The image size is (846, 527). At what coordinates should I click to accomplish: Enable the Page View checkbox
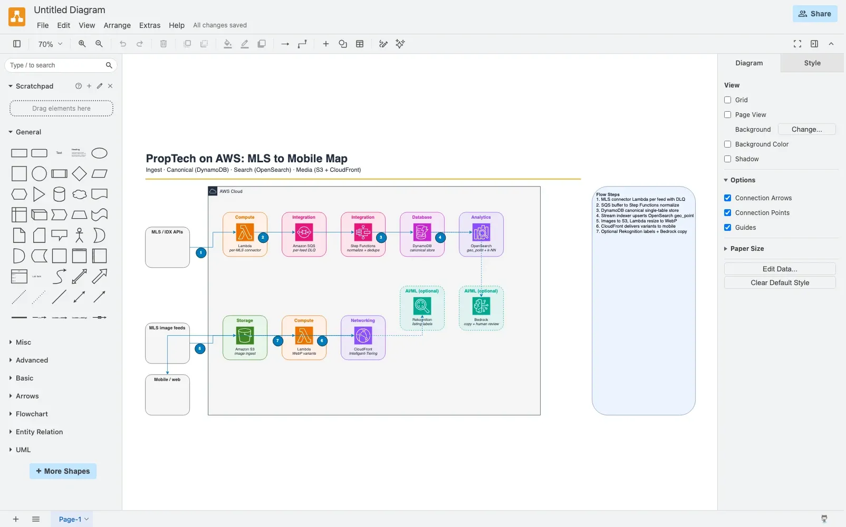click(728, 115)
